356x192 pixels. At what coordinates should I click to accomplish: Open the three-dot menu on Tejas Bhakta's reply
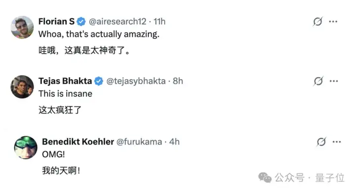(334, 81)
